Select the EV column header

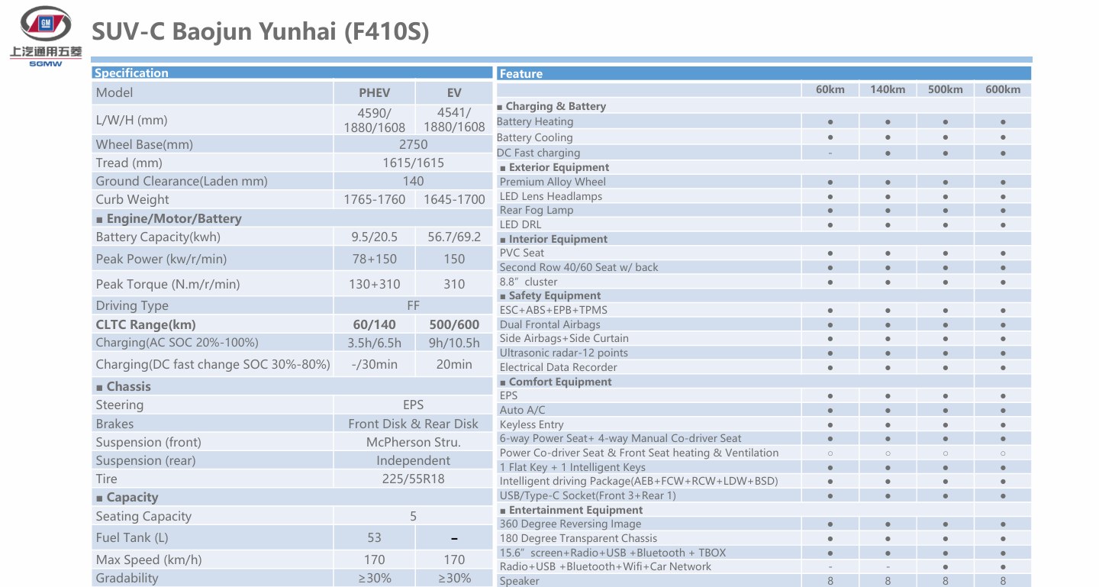454,92
